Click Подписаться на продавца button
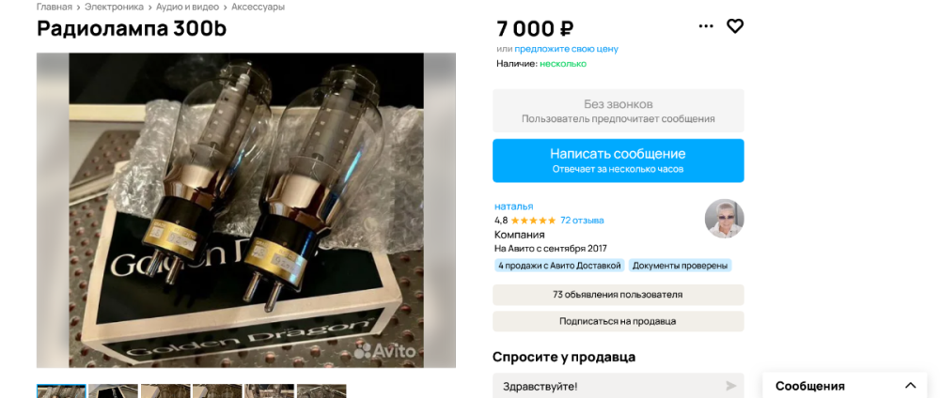 [619, 321]
